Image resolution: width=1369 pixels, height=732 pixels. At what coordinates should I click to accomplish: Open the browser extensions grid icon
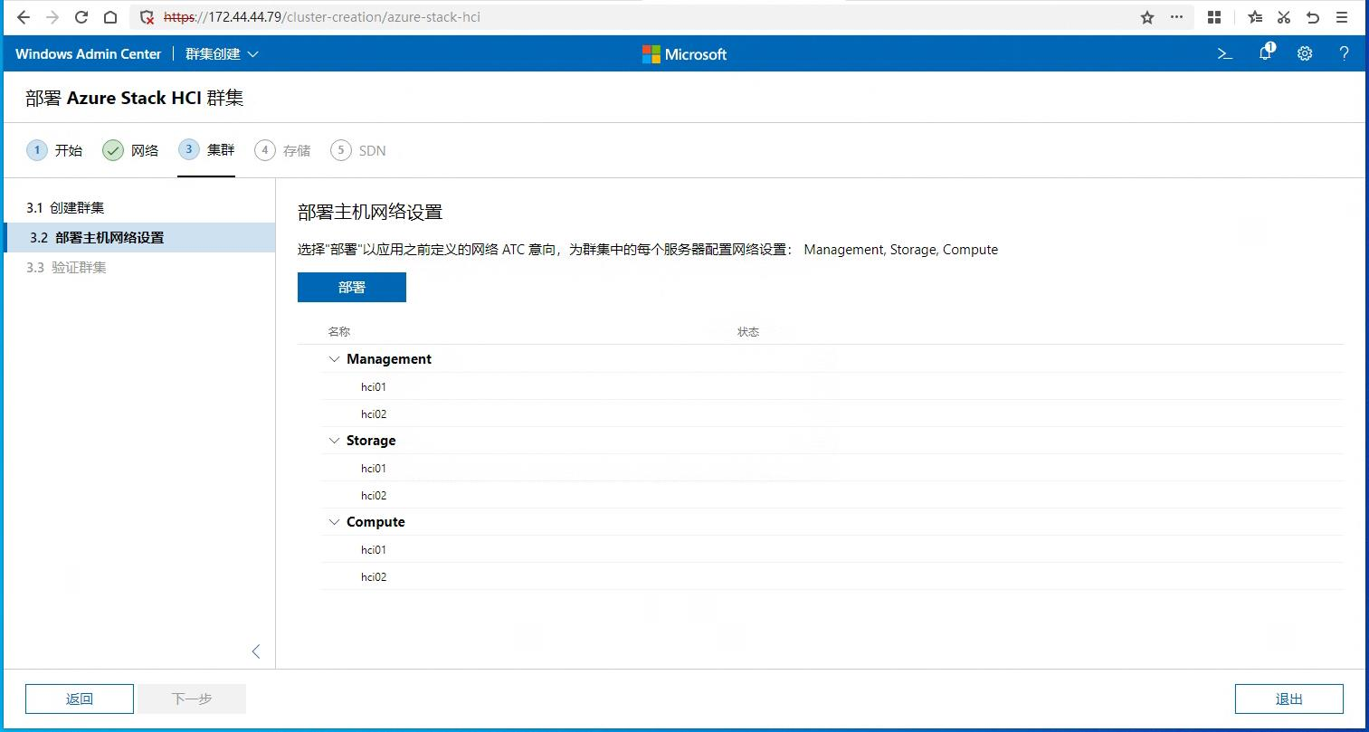(1214, 17)
